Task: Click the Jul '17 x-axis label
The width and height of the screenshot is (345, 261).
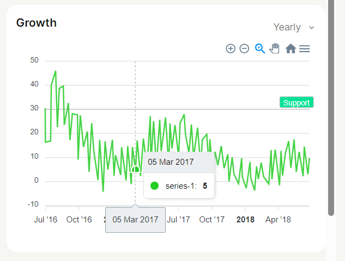Action: point(178,220)
